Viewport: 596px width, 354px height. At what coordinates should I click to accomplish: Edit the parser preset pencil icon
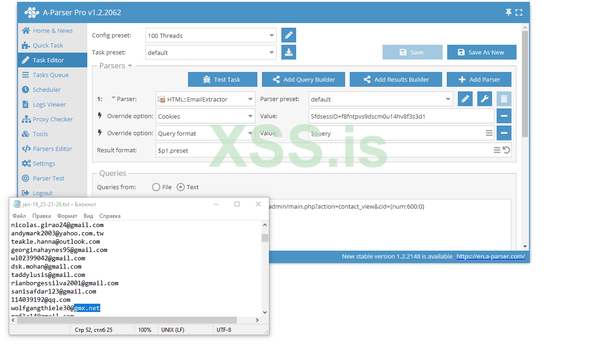[x=465, y=99]
